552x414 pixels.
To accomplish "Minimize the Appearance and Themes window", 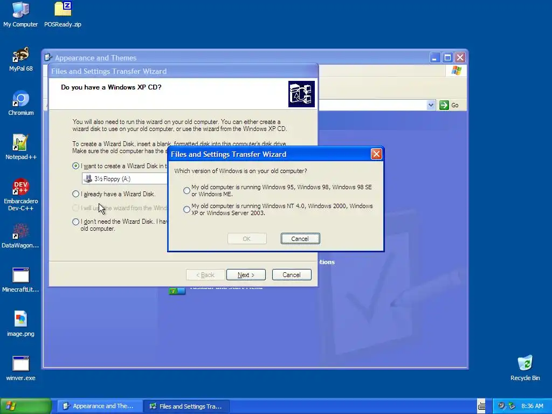I will click(435, 57).
